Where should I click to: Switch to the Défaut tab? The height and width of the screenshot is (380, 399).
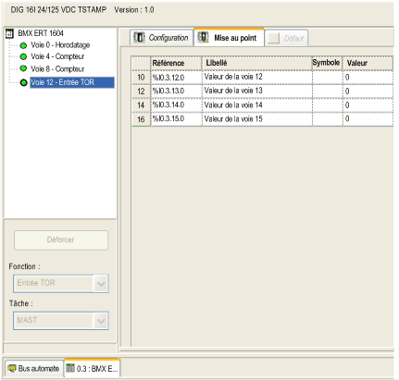[x=287, y=38]
